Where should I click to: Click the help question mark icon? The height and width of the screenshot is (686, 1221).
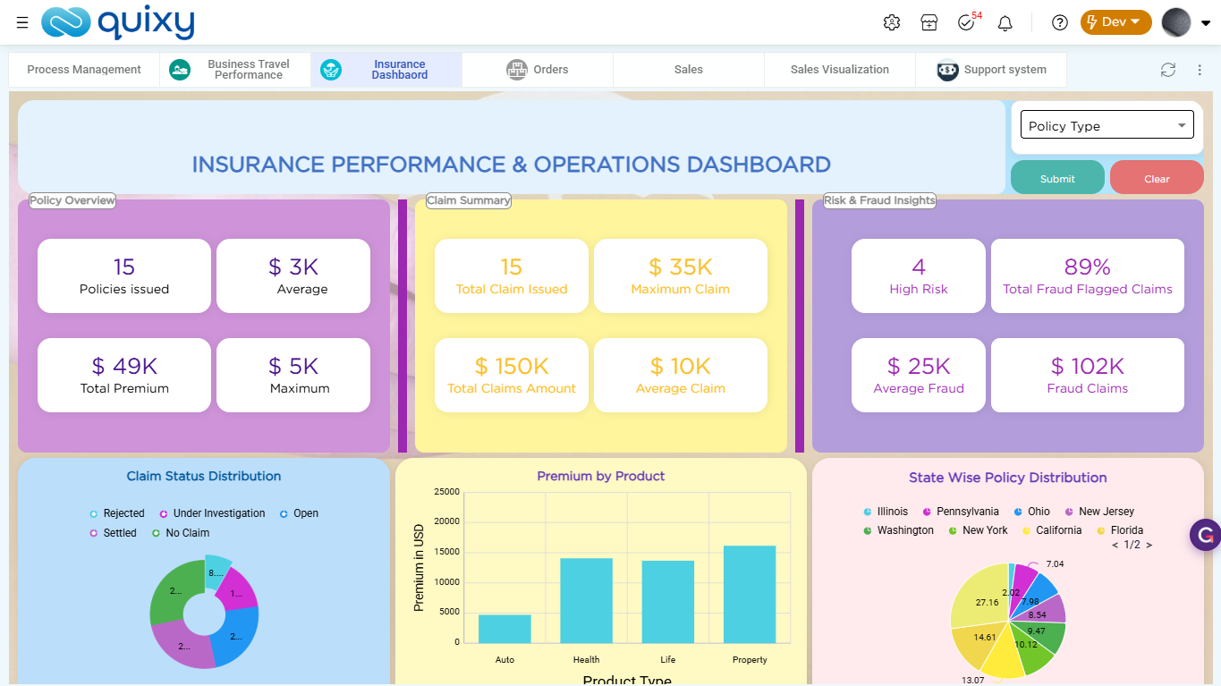[x=1060, y=22]
